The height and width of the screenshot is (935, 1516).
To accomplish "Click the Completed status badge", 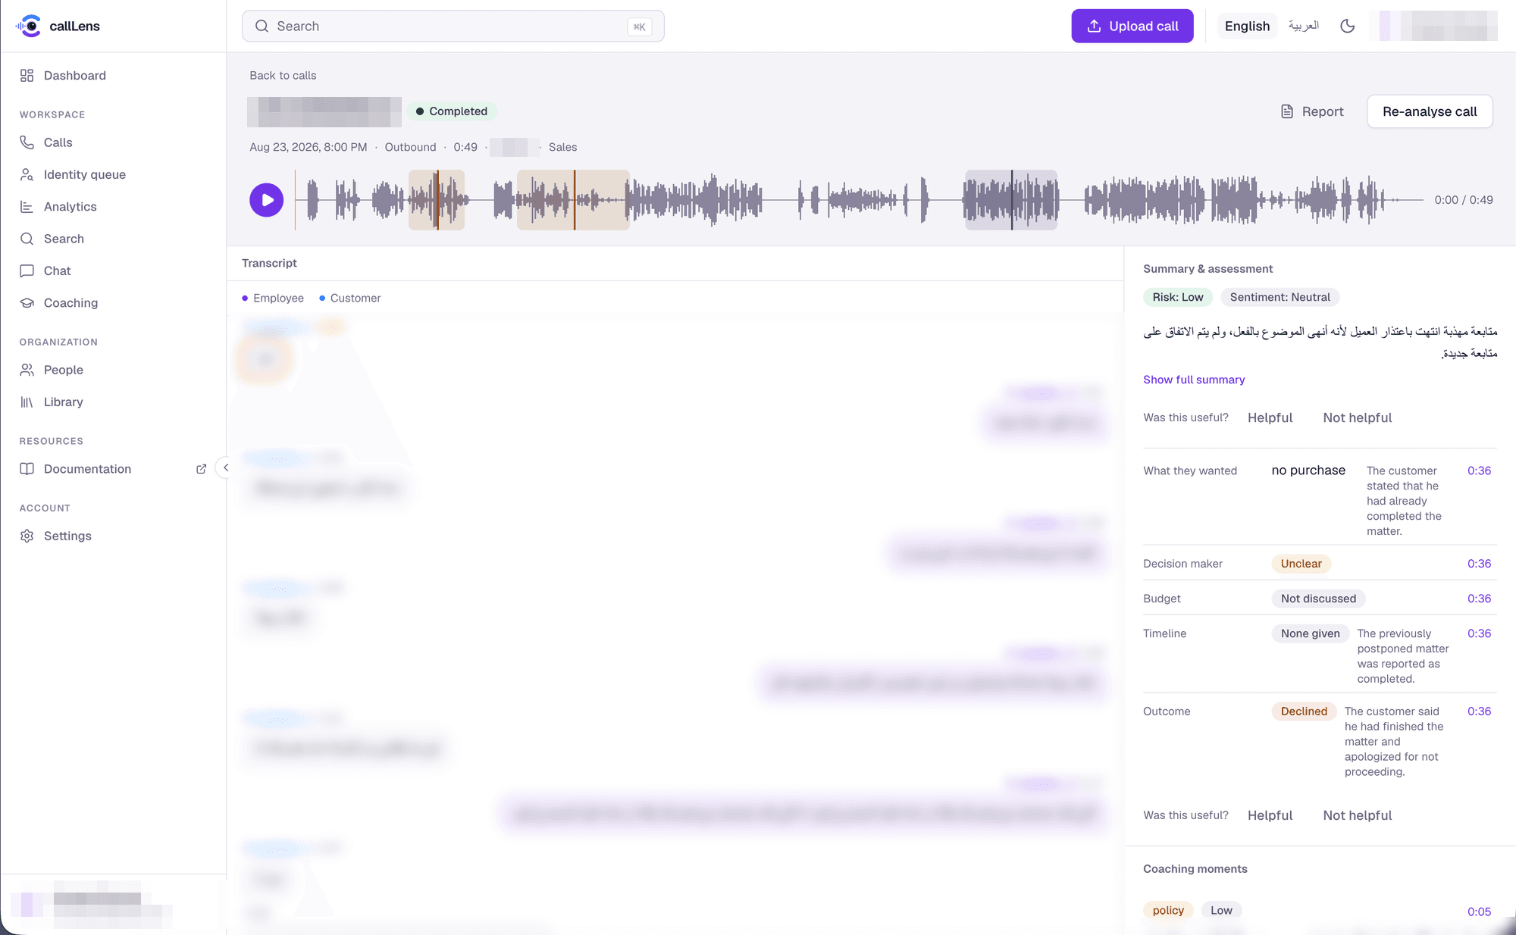I will 452,111.
